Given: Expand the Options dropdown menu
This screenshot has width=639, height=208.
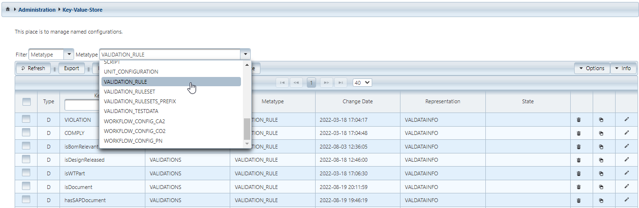Looking at the screenshot, I should pyautogui.click(x=592, y=68).
